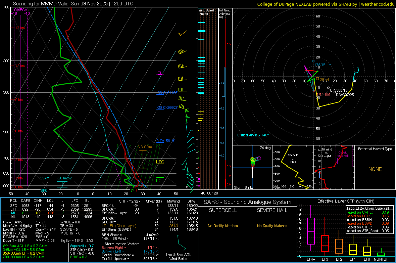Viewport: 396px width, 263px height.
Task: Click the Classic Supercell magenta label
Action: point(343,154)
